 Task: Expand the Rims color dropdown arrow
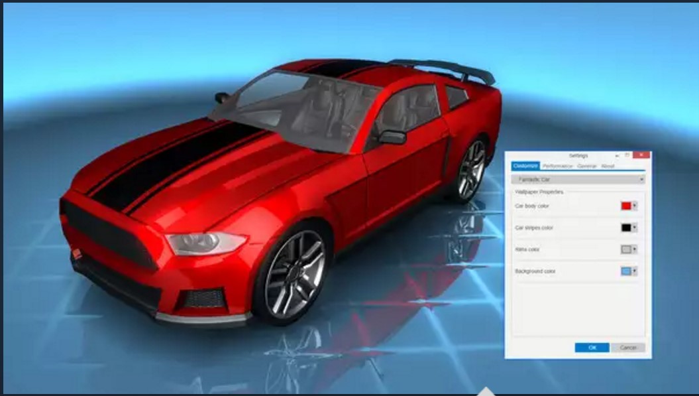[x=635, y=249]
